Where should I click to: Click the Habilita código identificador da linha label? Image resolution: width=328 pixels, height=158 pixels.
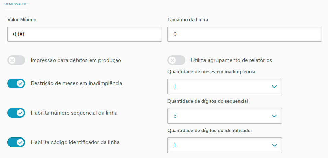(75, 142)
